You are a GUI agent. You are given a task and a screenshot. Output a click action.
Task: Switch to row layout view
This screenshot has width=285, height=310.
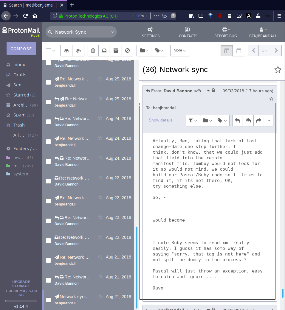coord(239,51)
